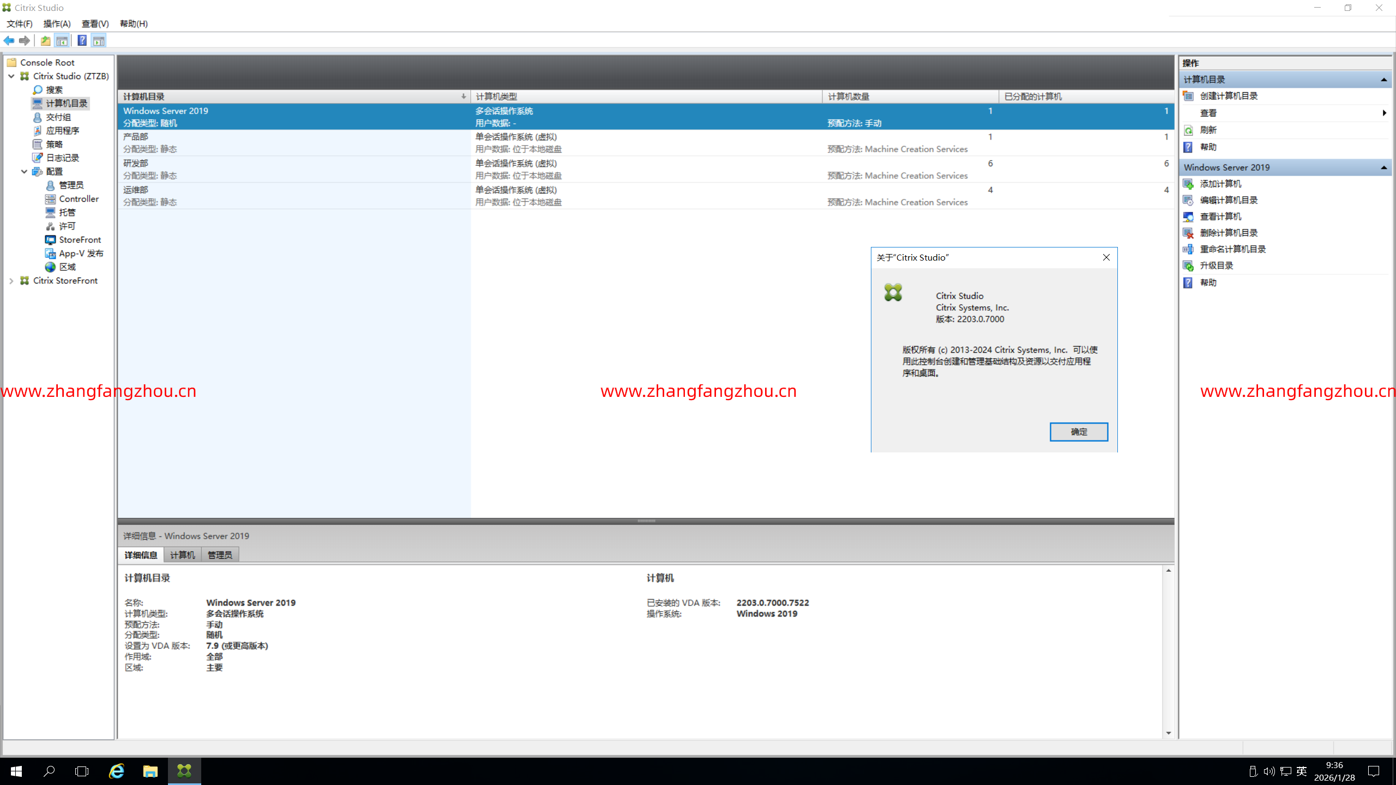Image resolution: width=1396 pixels, height=785 pixels.
Task: Click the toolbar Back arrow
Action: pos(9,41)
